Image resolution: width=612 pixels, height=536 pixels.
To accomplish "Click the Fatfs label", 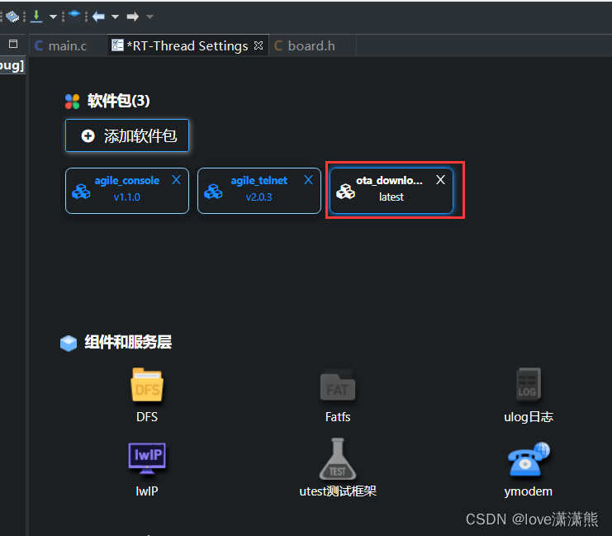I will [x=338, y=417].
